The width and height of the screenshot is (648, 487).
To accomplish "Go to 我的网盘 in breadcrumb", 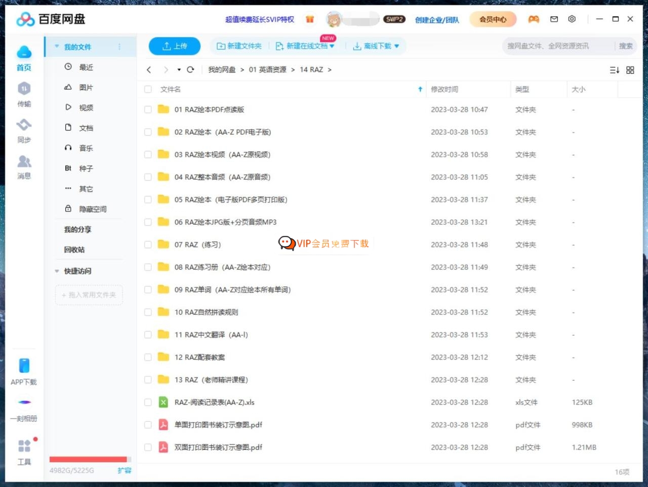I will tap(222, 70).
